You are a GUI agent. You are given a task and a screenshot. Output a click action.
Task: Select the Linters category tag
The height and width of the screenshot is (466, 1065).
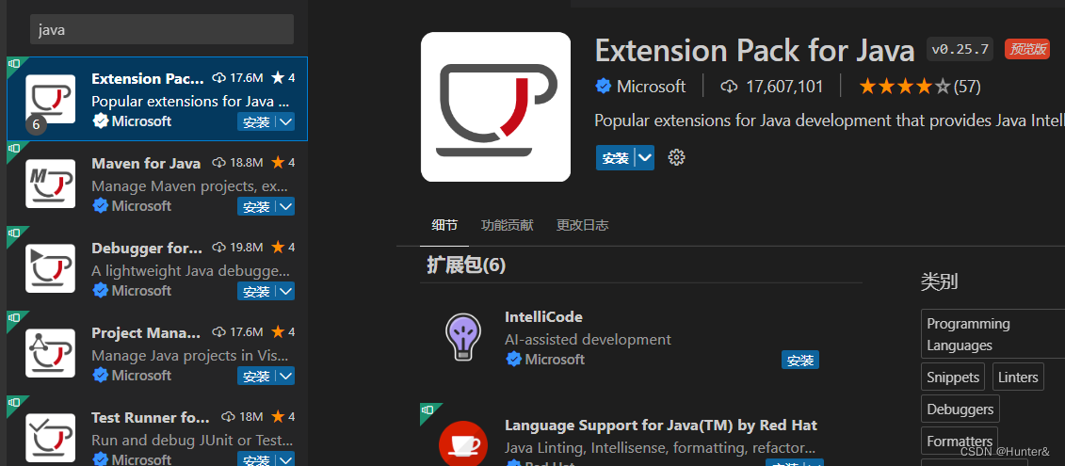[x=1018, y=377]
